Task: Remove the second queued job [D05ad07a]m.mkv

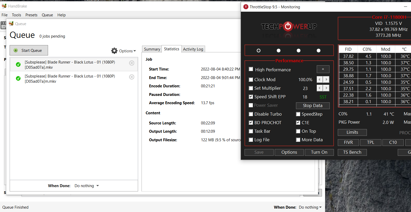Action: click(x=132, y=77)
